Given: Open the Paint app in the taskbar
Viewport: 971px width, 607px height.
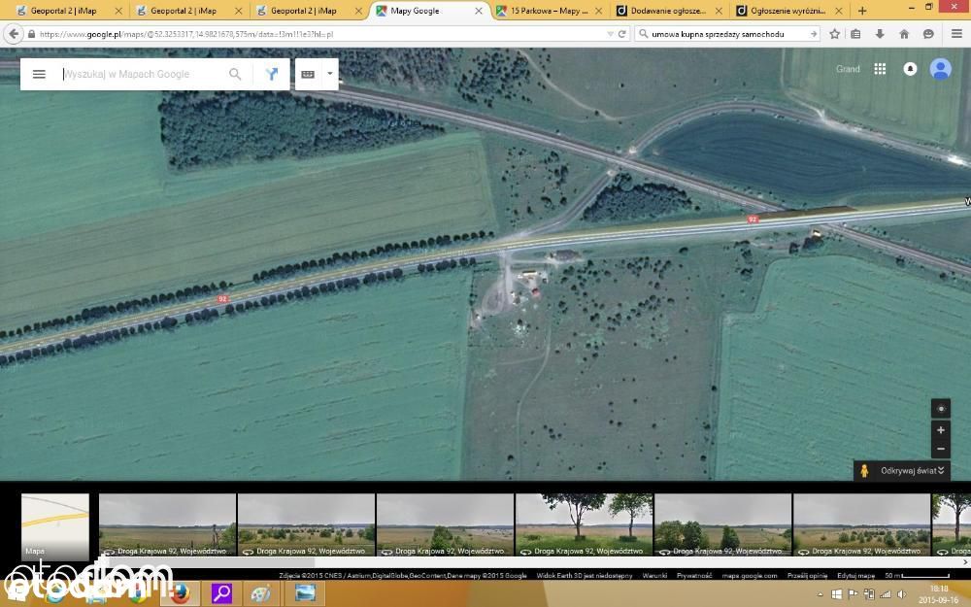Looking at the screenshot, I should (262, 593).
